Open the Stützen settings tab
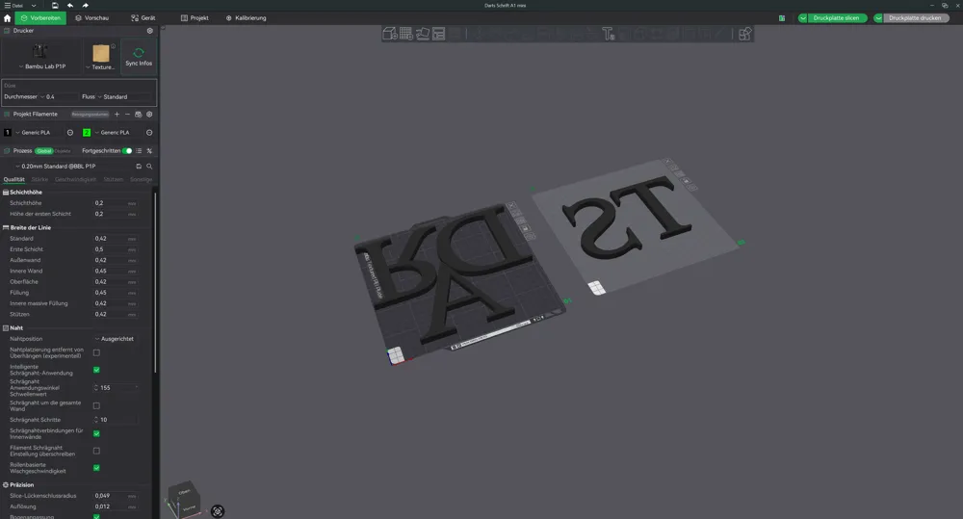The image size is (963, 519). [113, 180]
